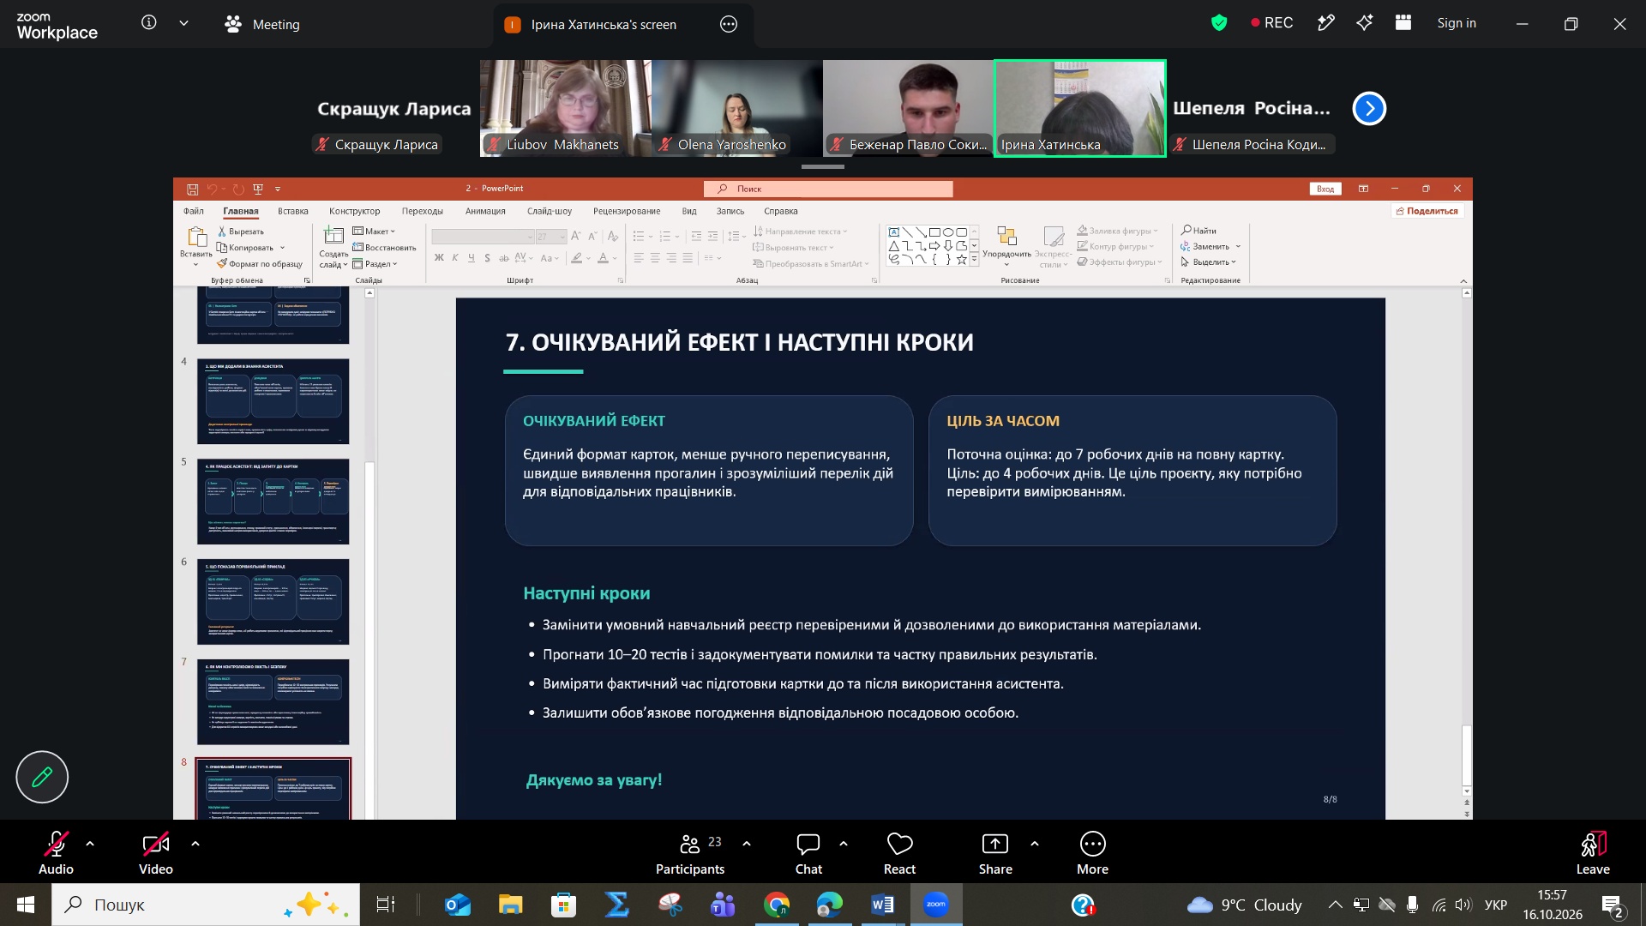This screenshot has width=1646, height=926.
Task: Show next video participants arrow
Action: point(1369,108)
